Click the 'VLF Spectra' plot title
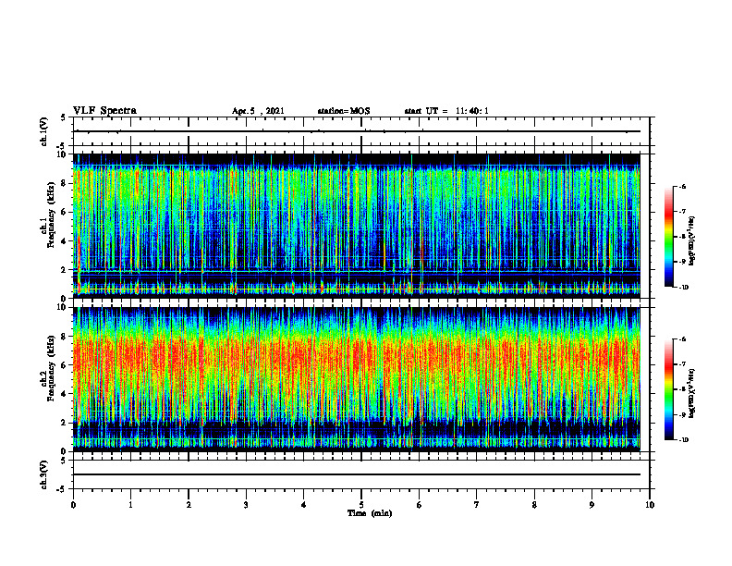 point(104,111)
